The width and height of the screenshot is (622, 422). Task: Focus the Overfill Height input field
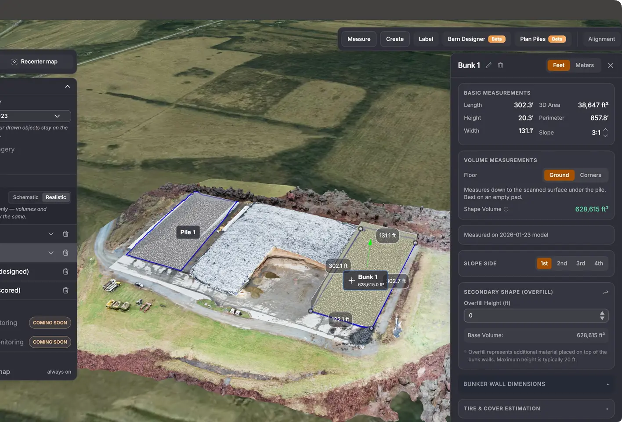pos(536,316)
